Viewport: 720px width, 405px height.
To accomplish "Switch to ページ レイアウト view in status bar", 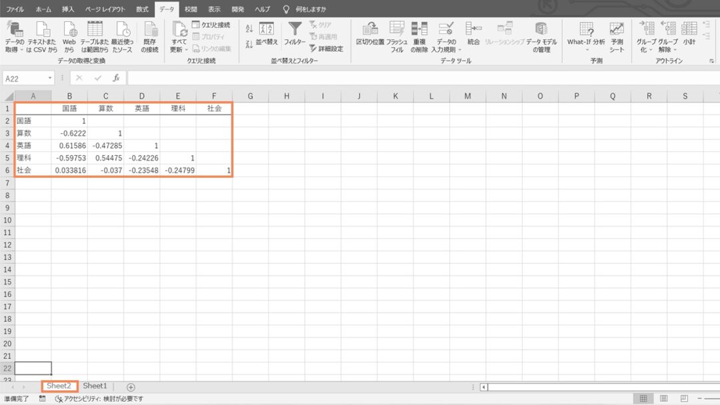I will (x=663, y=398).
